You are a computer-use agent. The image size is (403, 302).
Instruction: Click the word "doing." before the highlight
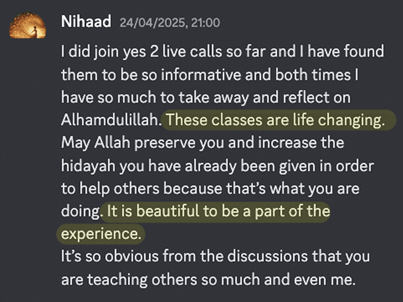[79, 212]
